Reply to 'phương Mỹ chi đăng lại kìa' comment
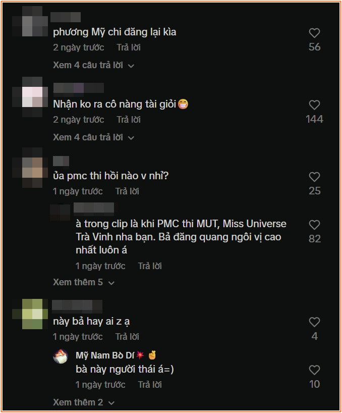Screen dimensions: 342x413 (x=129, y=47)
